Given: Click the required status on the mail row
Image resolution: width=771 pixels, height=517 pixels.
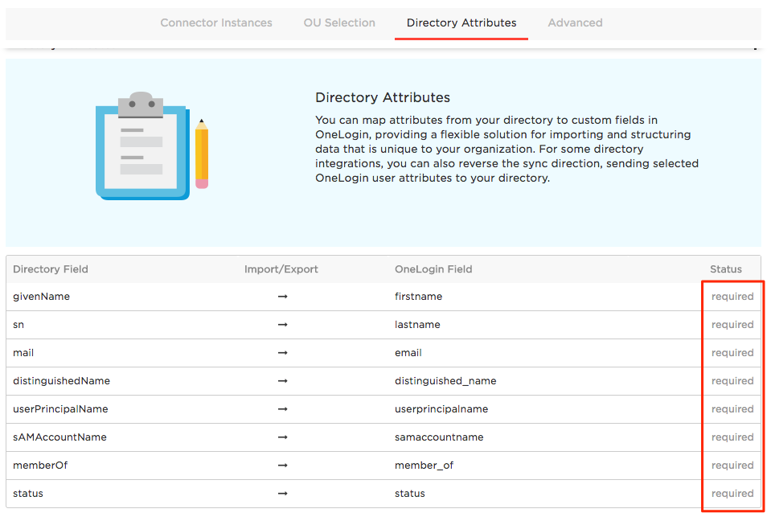Looking at the screenshot, I should pos(732,352).
